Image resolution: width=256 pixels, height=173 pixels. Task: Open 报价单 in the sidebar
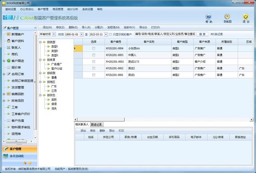[16, 67]
